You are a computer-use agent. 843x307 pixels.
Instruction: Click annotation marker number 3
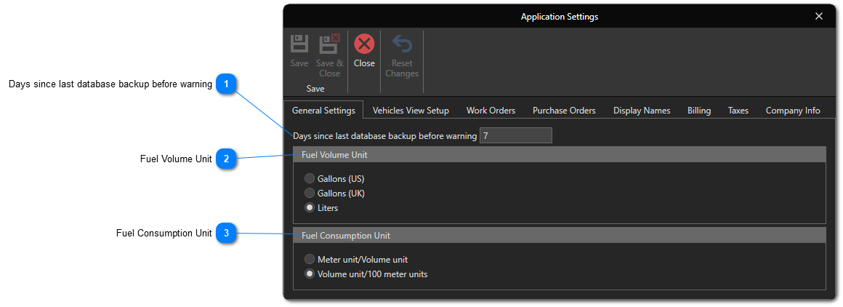227,234
